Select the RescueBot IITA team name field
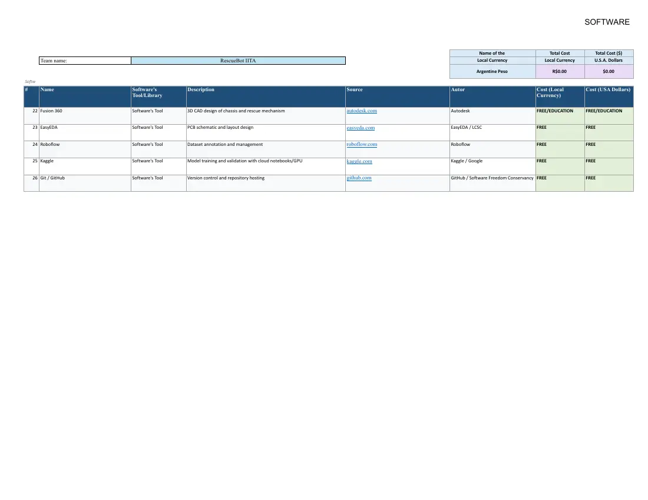The height and width of the screenshot is (500, 648). (x=238, y=61)
